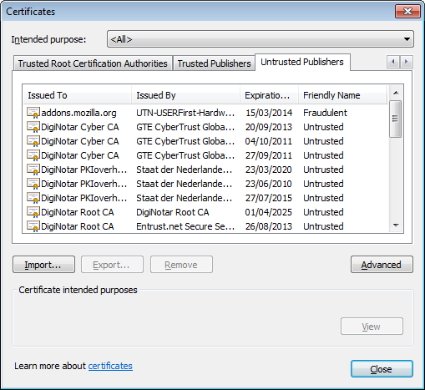Click expiration date 15/03/2014
Viewport: 425px width, 390px height.
pyautogui.click(x=269, y=113)
